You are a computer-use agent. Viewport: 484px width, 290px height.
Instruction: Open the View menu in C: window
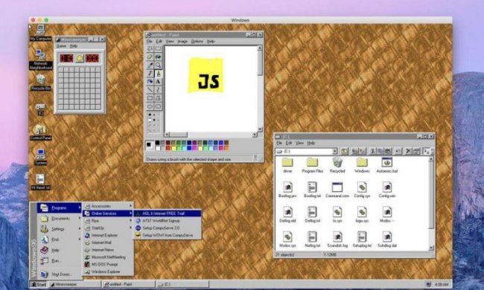point(299,143)
